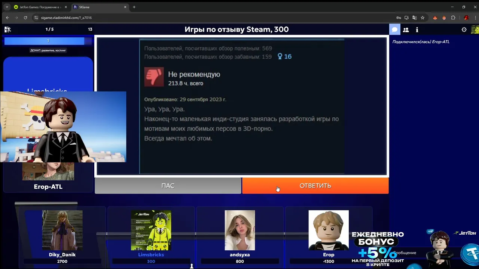Click Егор's score -1300
479x269 pixels.
click(x=329, y=261)
